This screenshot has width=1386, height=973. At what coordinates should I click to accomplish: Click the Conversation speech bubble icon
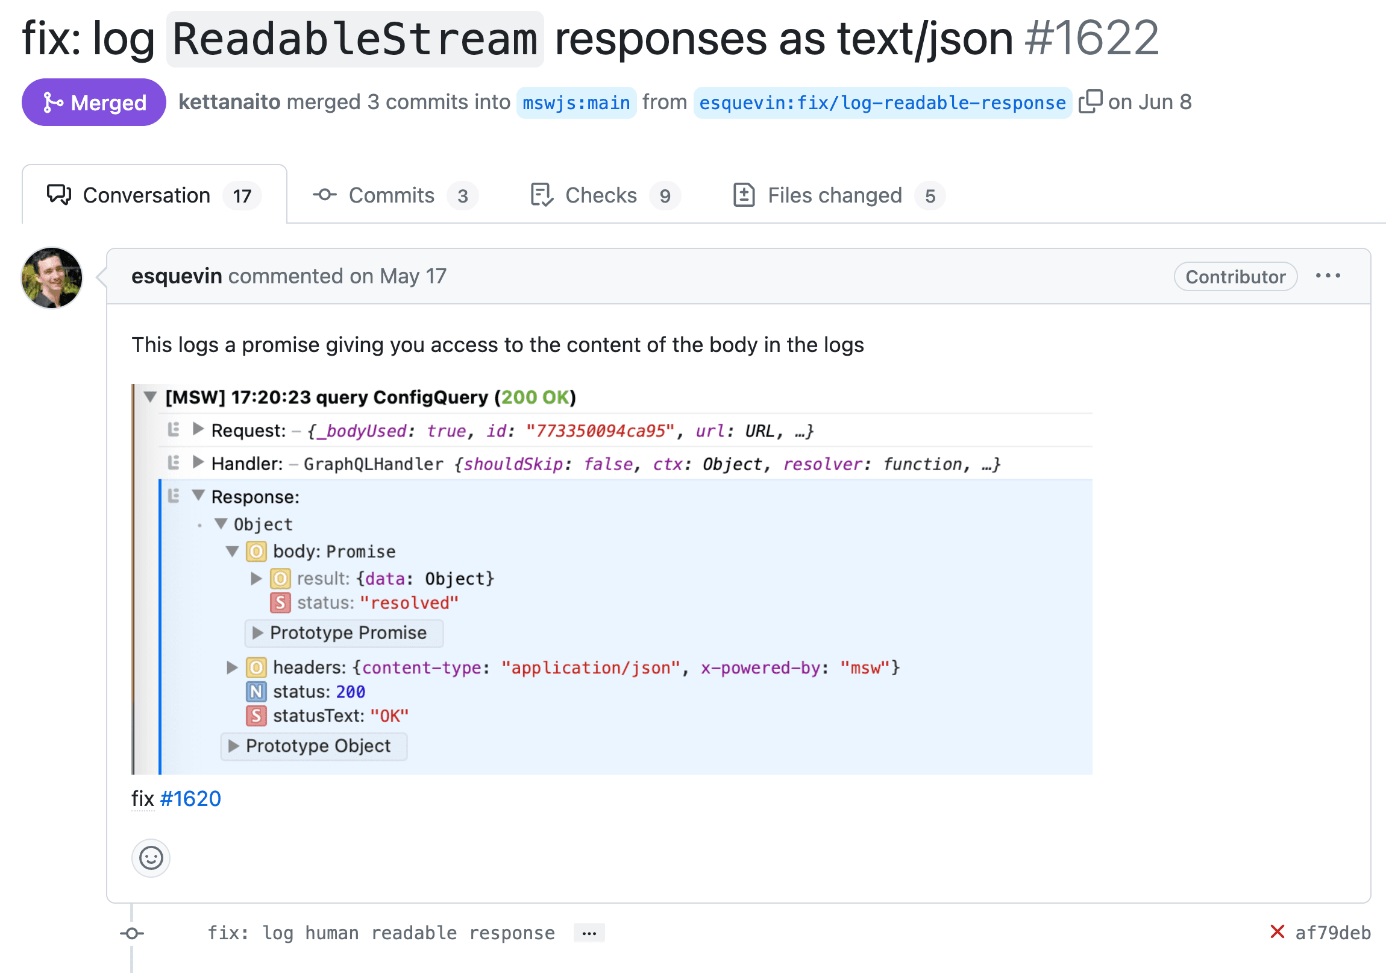pos(57,195)
